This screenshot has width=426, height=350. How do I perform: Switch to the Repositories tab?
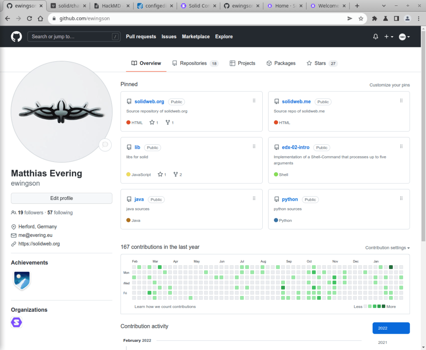coord(195,63)
